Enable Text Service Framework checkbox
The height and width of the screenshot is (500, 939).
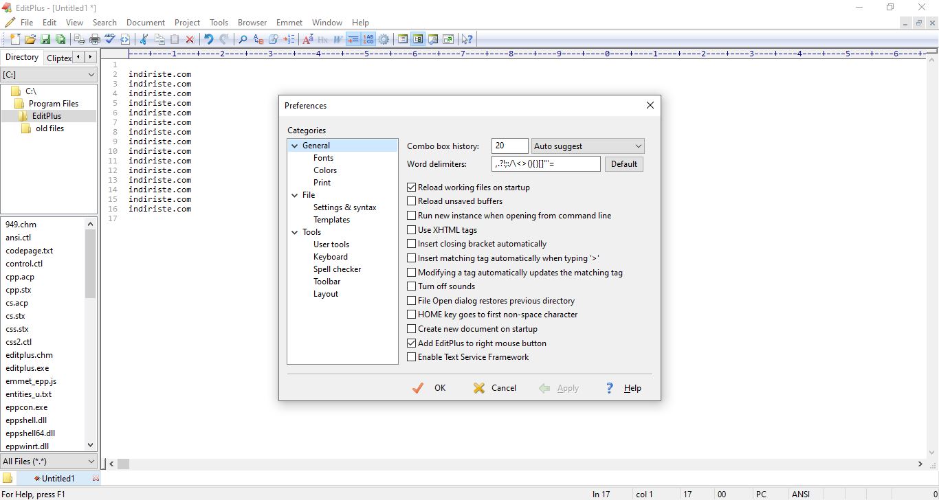click(x=412, y=357)
